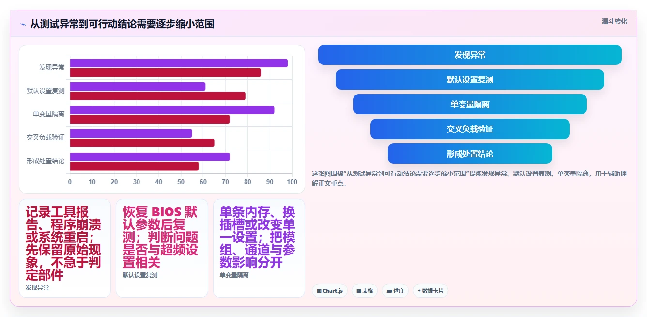647x317 pixels.
Task: Click the 发现异常 chart axis label
Action: click(x=52, y=67)
